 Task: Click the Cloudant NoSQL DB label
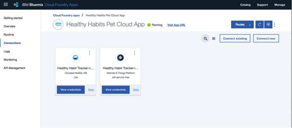(76, 73)
